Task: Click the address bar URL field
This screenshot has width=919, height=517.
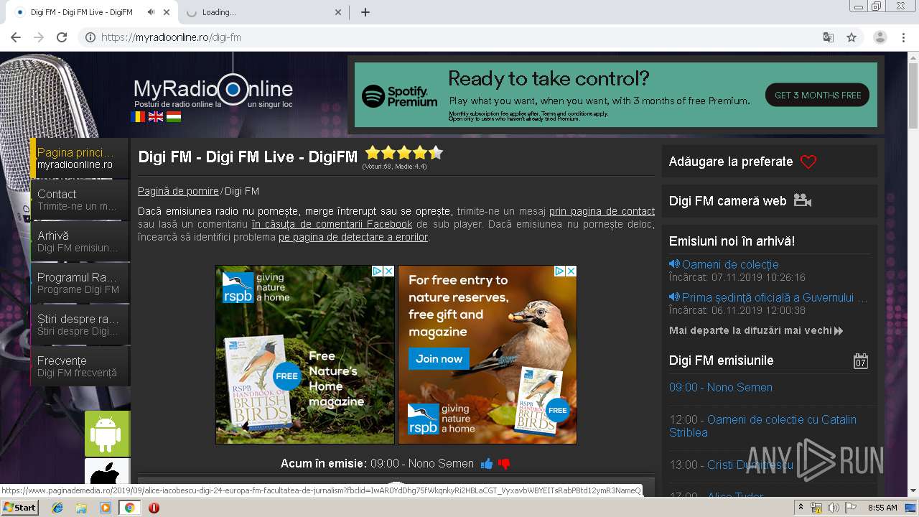Action: click(459, 37)
